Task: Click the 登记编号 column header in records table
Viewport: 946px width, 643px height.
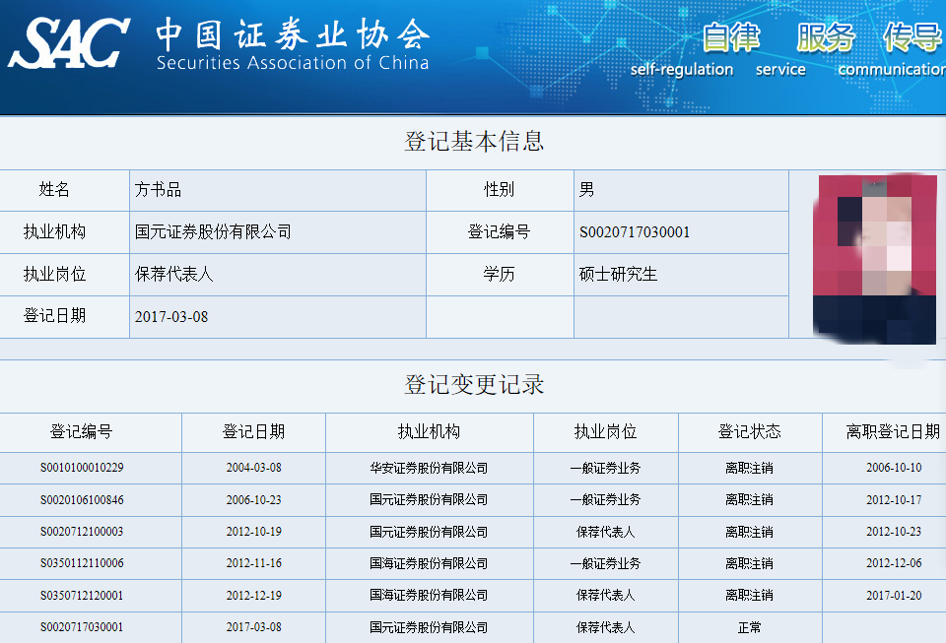Action: pos(82,432)
